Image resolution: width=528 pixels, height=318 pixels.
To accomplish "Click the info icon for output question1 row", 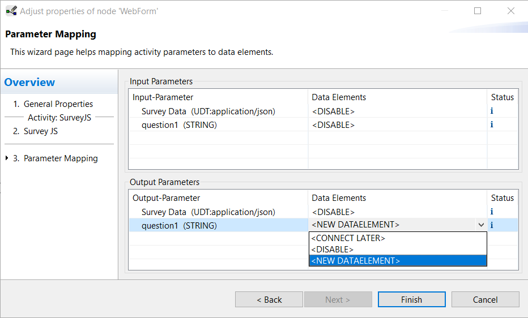I will 492,225.
